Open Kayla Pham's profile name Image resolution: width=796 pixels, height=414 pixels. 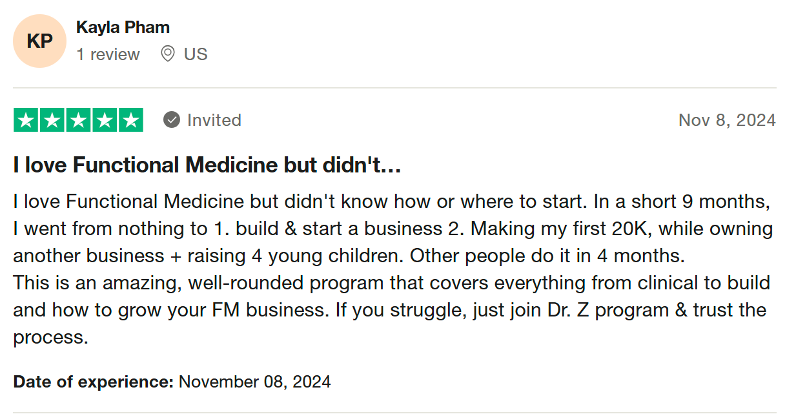123,28
